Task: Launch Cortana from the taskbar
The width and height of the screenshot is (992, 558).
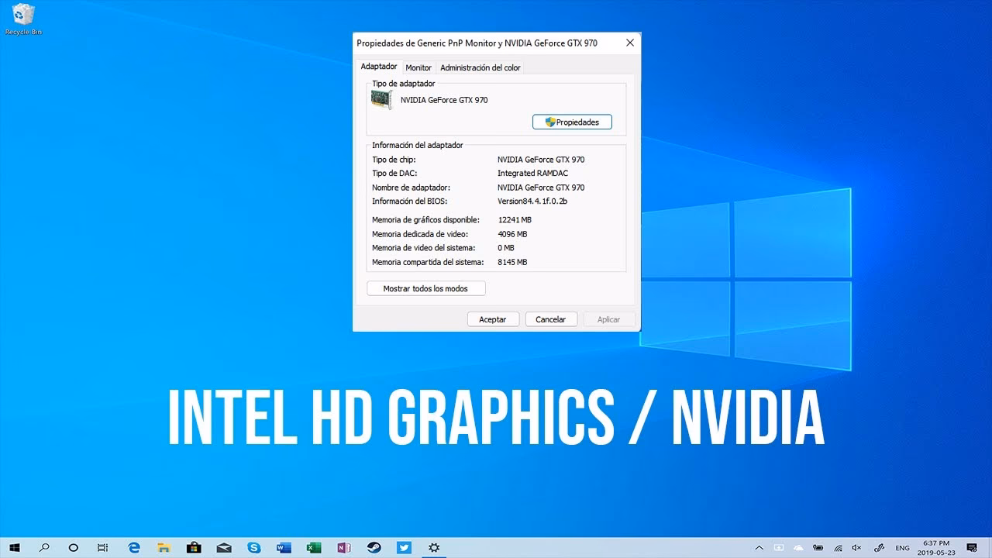Action: [74, 547]
